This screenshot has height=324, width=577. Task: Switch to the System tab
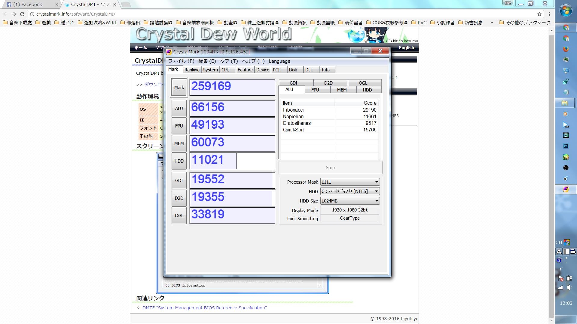(x=210, y=70)
